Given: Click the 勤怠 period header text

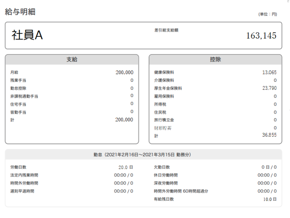Looking at the screenshot, I should [142, 154].
